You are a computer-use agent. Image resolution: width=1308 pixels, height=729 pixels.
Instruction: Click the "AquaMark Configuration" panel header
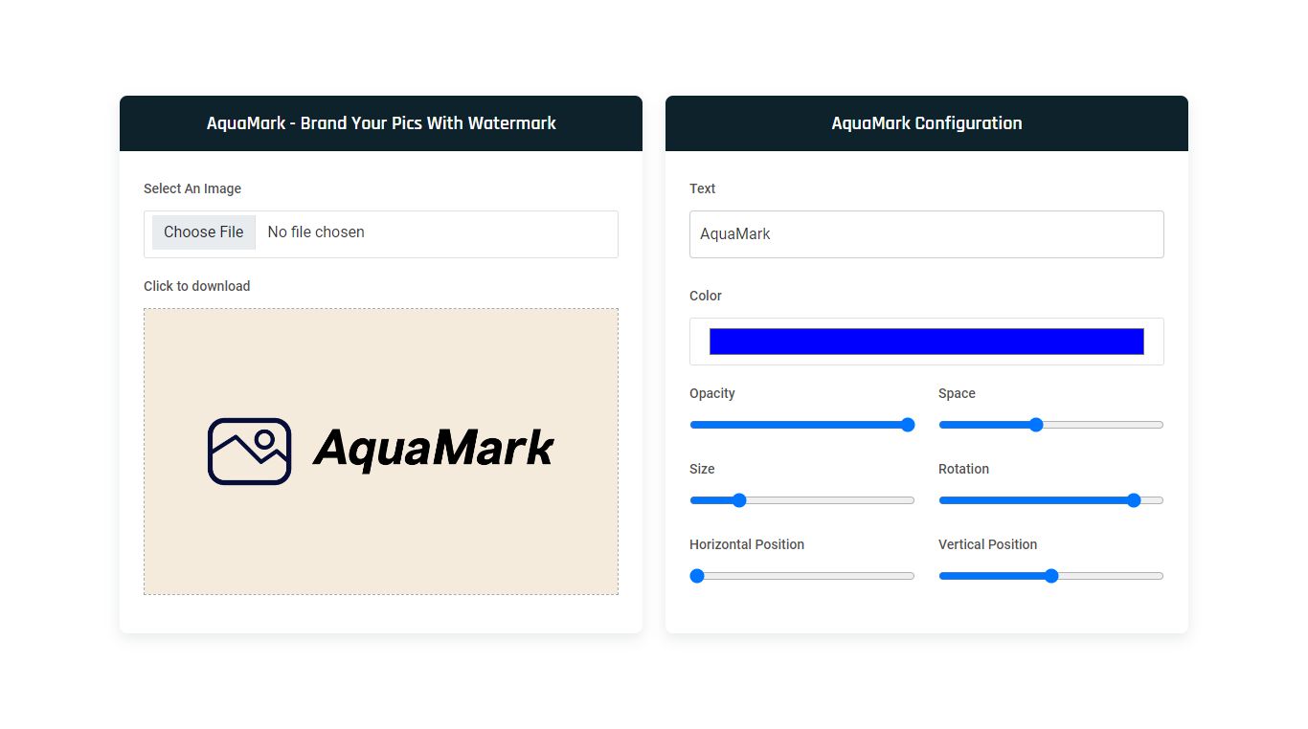click(926, 123)
